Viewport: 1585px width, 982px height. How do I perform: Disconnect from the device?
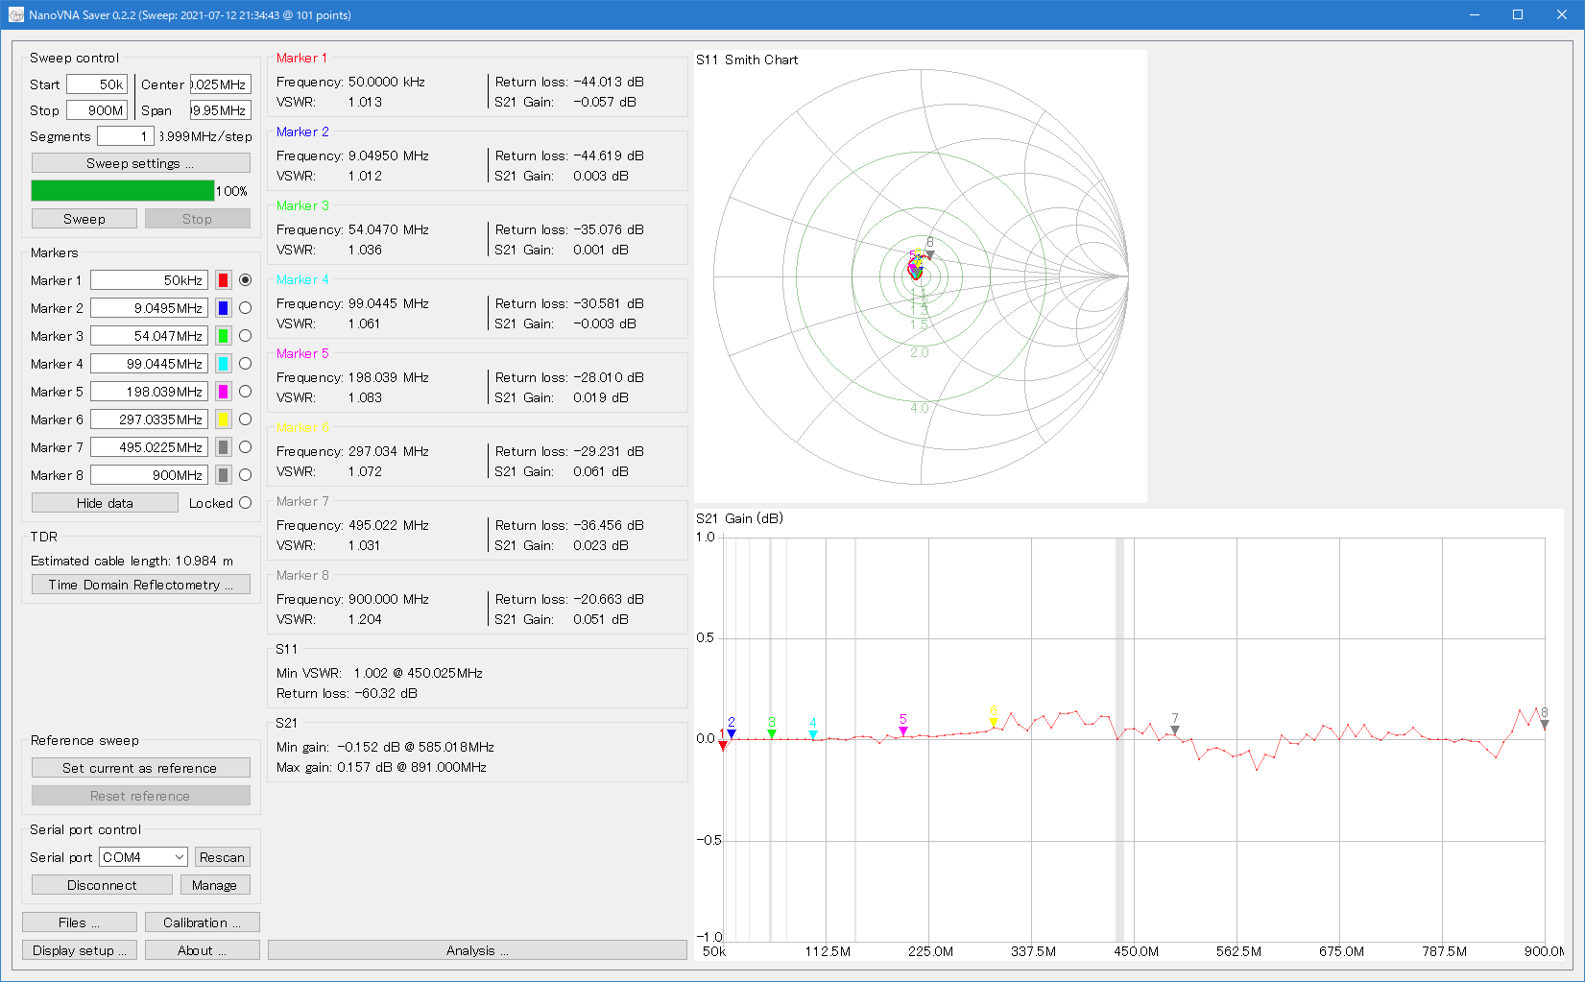(102, 885)
